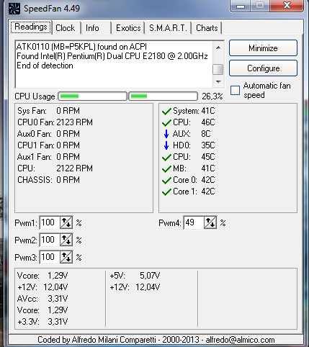Adjust the Pwm2 spinner arrows

(x=66, y=240)
